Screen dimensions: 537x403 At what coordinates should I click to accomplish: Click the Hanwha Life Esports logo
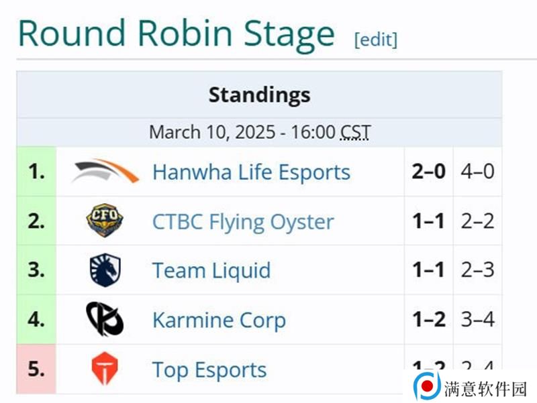click(x=105, y=171)
